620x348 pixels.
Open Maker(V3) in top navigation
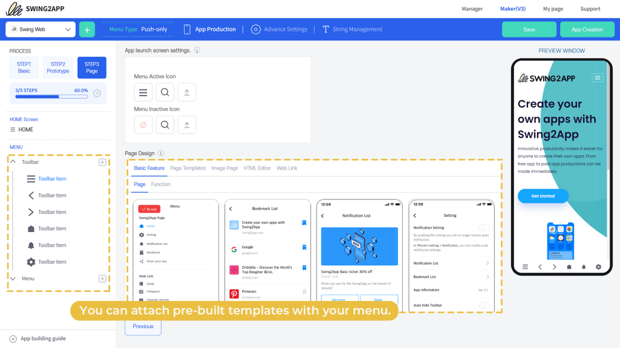[x=513, y=8]
